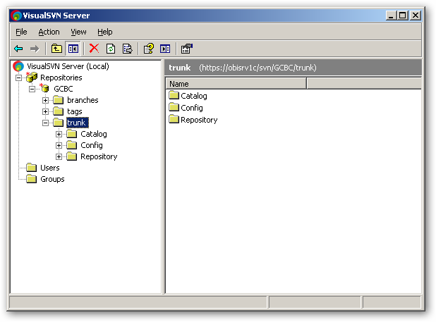Click the Groups folder icon
Screen dimensions: 436x322
point(32,179)
